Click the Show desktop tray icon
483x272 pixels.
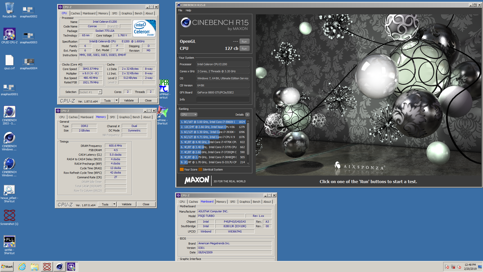coord(480,267)
